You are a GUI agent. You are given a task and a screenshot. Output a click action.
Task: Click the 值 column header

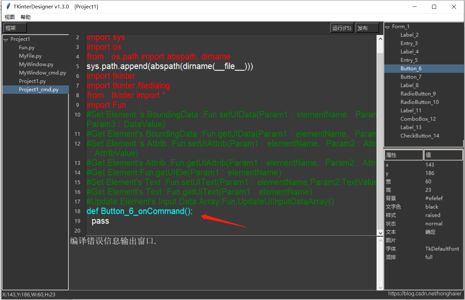443,155
